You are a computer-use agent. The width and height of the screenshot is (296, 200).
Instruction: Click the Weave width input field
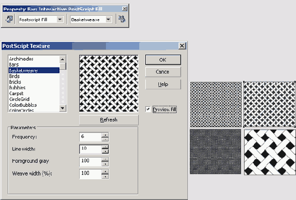coord(91,174)
